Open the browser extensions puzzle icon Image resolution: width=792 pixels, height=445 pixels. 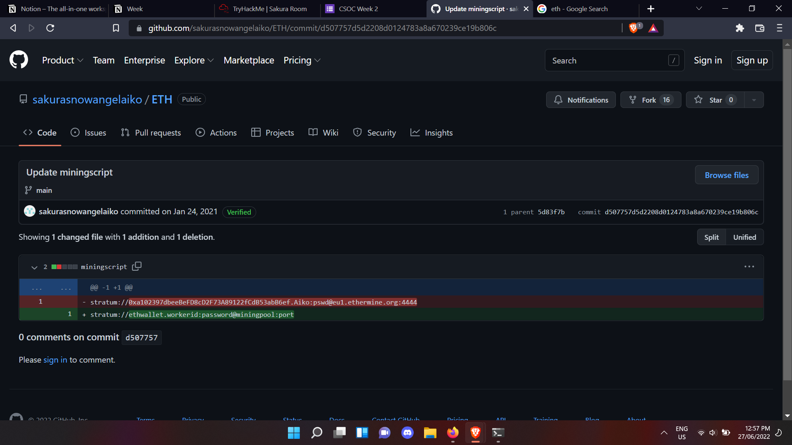pos(740,28)
